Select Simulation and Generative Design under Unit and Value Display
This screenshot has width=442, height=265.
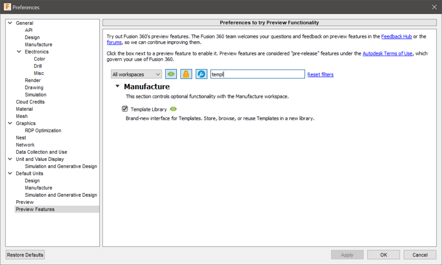[x=61, y=166]
